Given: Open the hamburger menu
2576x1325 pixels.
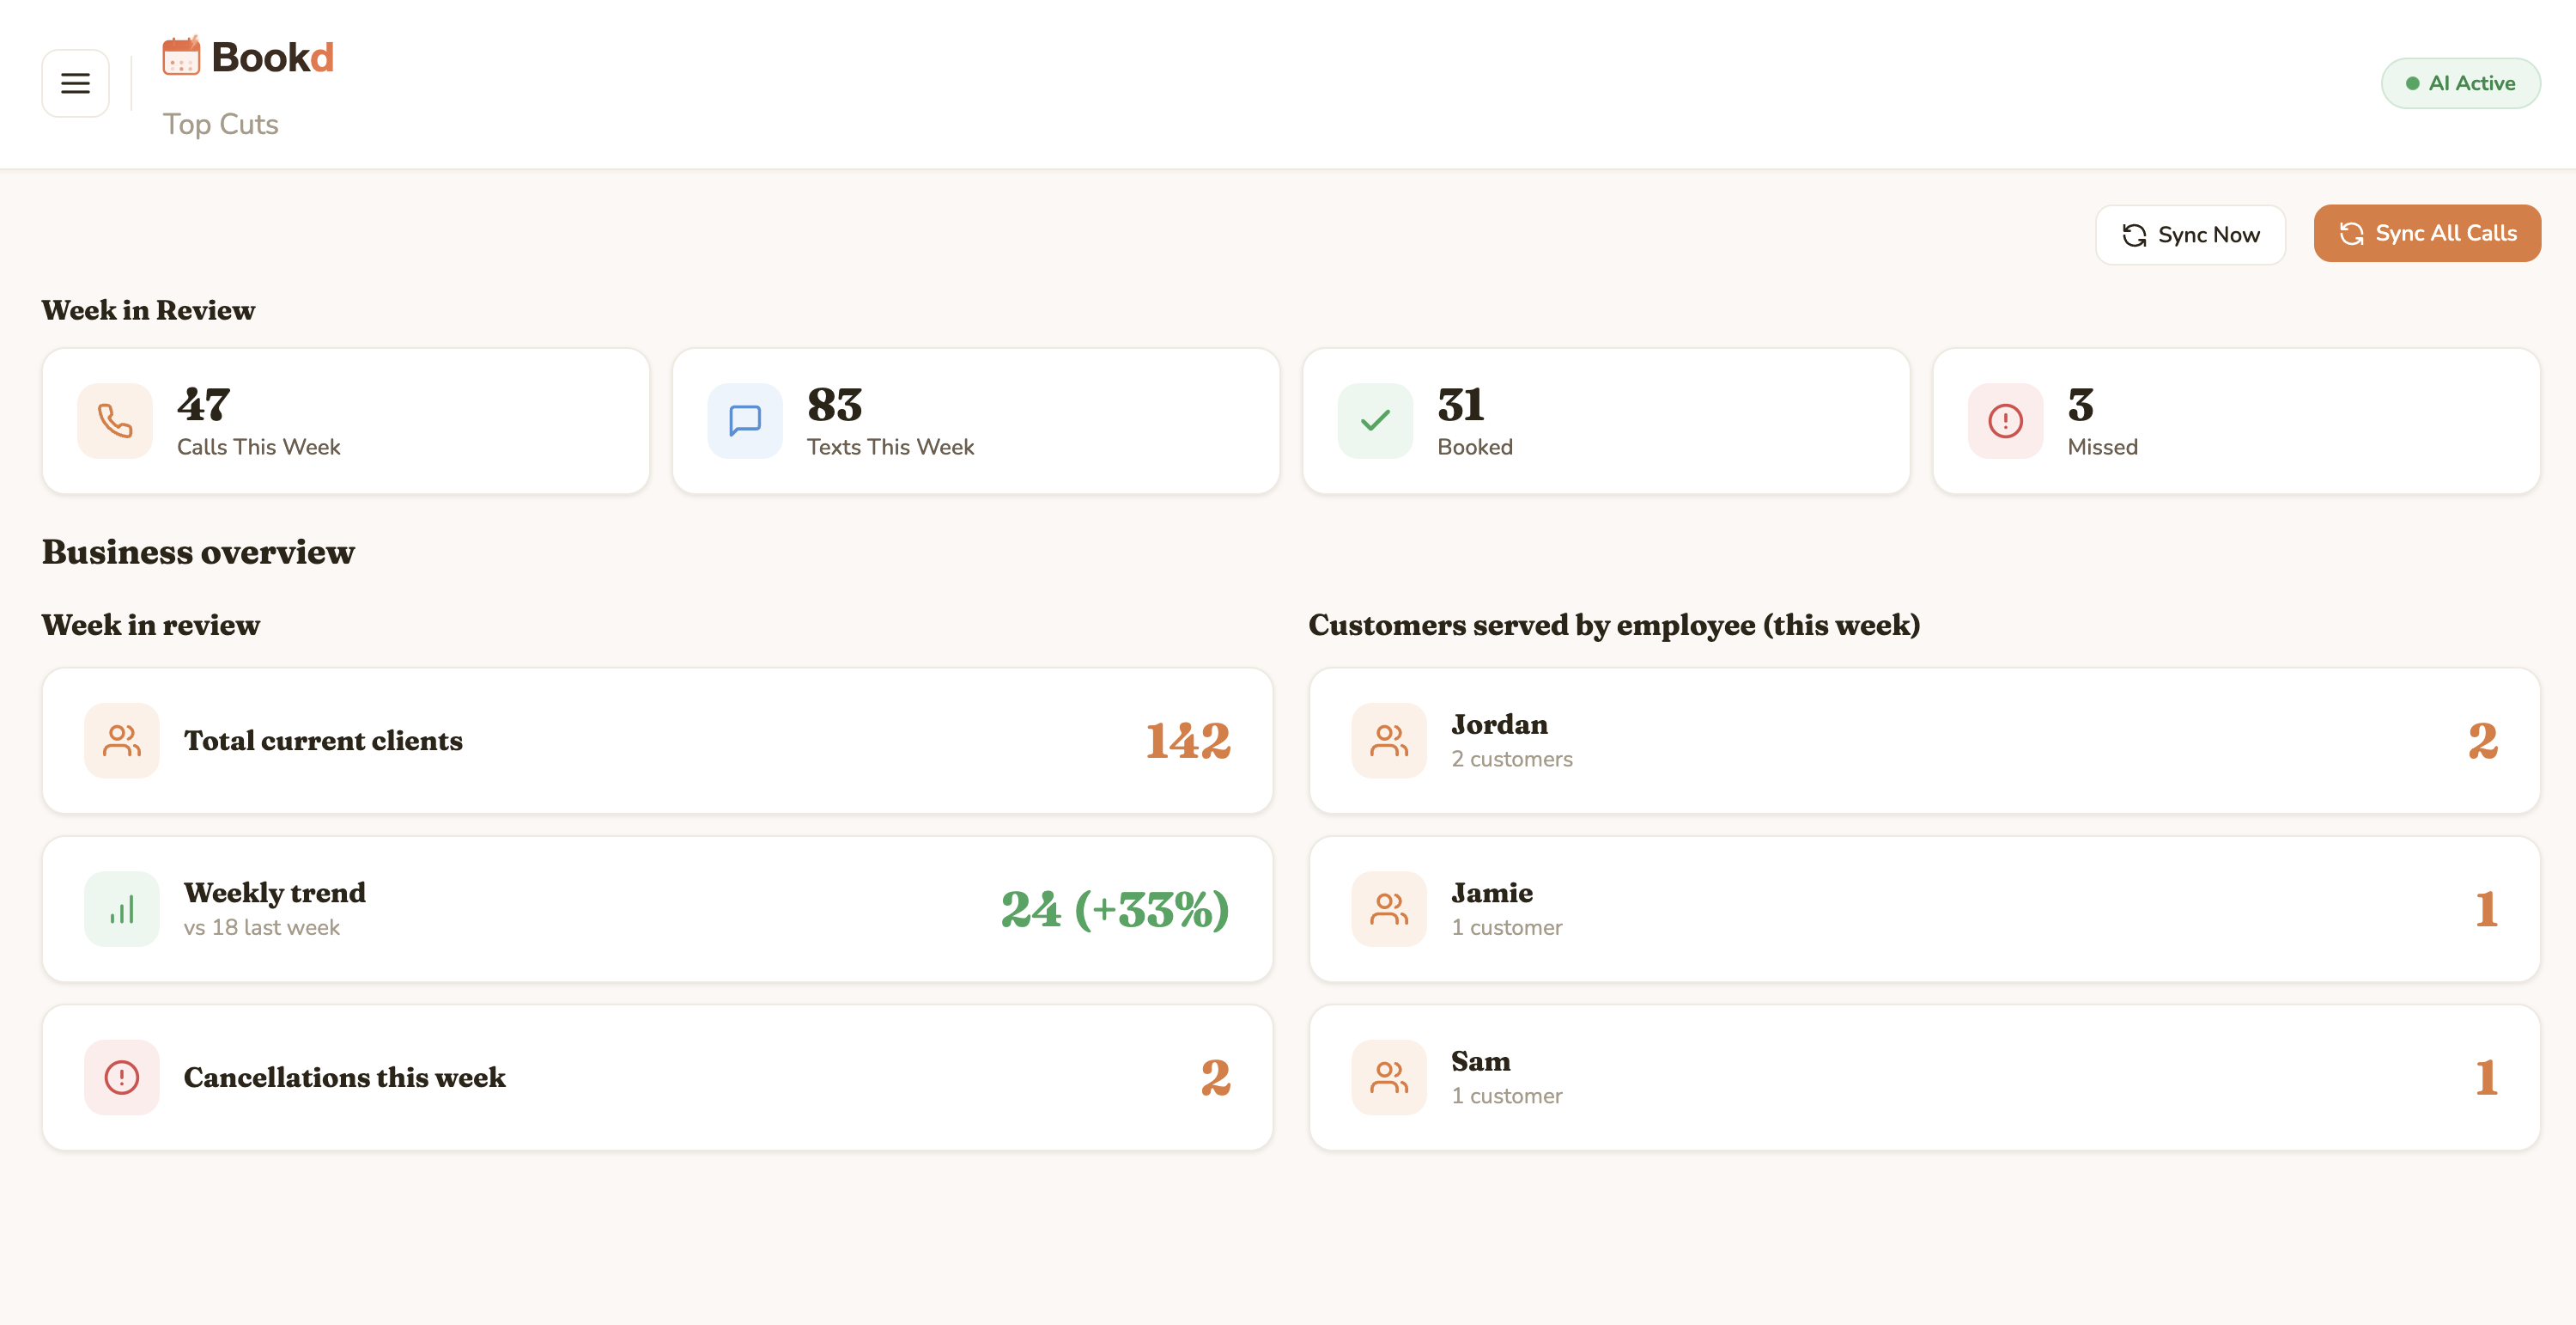Looking at the screenshot, I should tap(75, 83).
